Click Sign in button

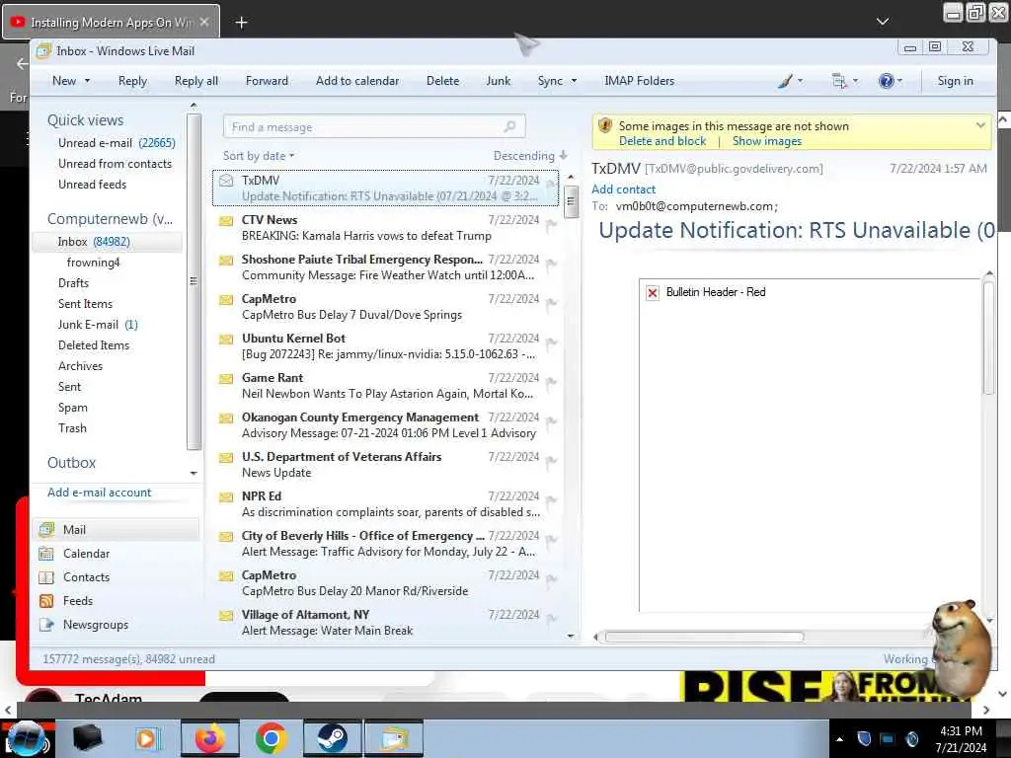(x=955, y=81)
